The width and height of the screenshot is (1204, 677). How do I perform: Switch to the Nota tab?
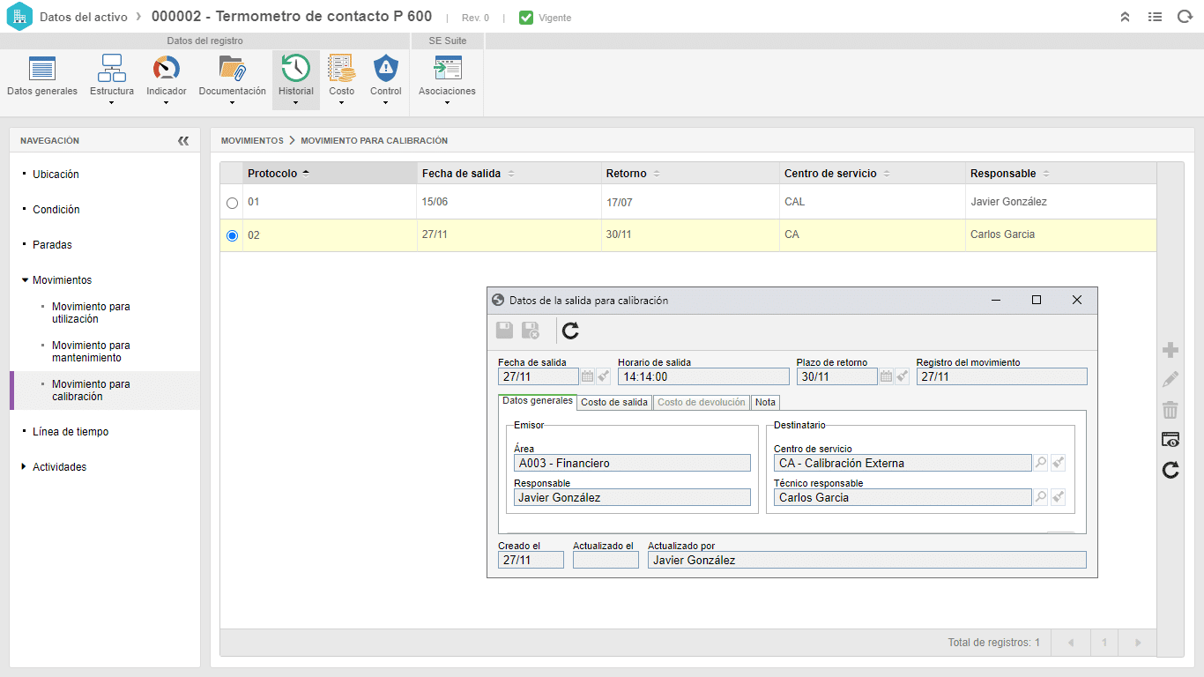[x=765, y=402]
